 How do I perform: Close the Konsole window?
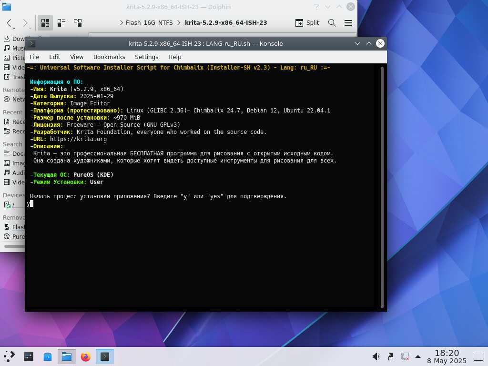point(380,43)
